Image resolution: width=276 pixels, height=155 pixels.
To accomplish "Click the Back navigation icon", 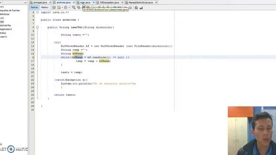I will pos(59,7).
